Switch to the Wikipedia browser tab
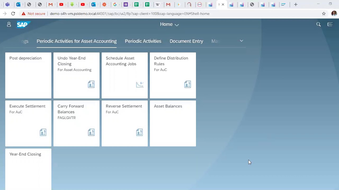The height and width of the screenshot is (190, 339). (x=158, y=4)
